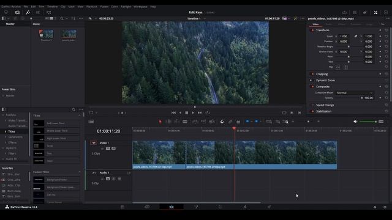Toggle the Composite section enable switch
The image size is (392, 220).
[312, 87]
